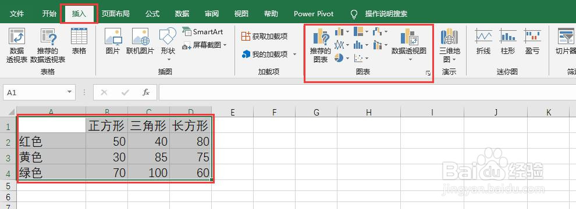The height and width of the screenshot is (209, 576).
Task: Insert a combo chart
Action: tap(378, 45)
